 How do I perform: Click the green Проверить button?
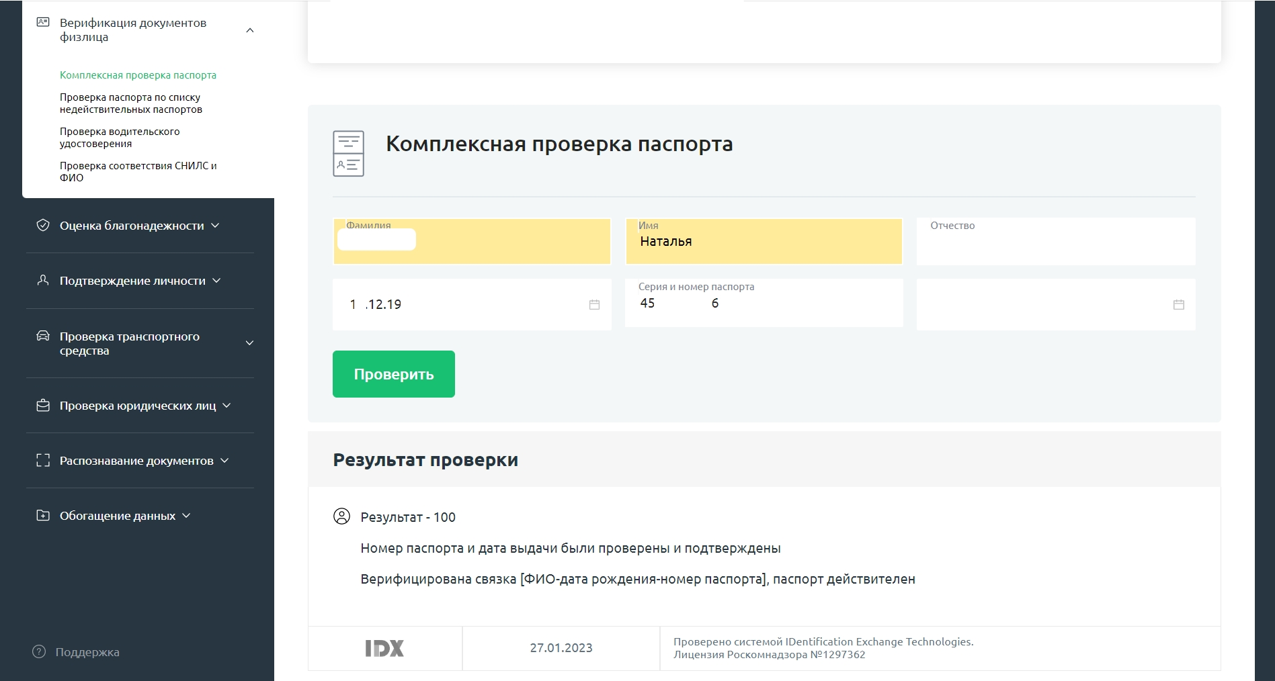[x=393, y=374]
